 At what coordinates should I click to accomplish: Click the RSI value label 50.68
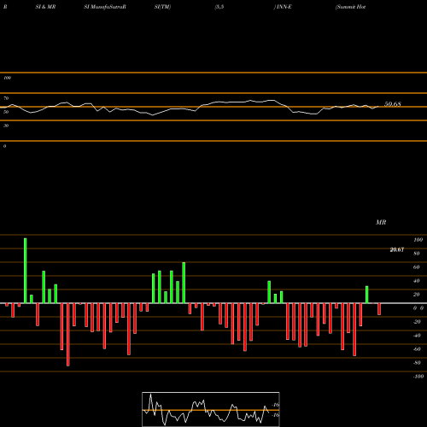(393, 104)
